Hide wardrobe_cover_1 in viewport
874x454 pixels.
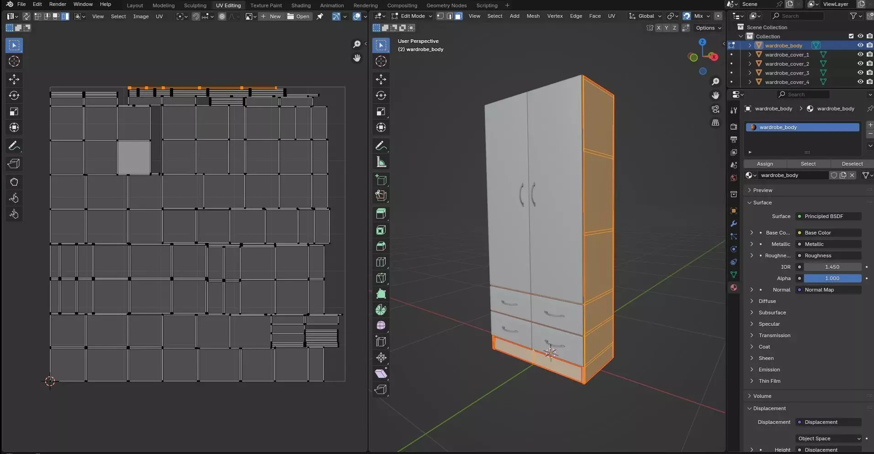(860, 55)
